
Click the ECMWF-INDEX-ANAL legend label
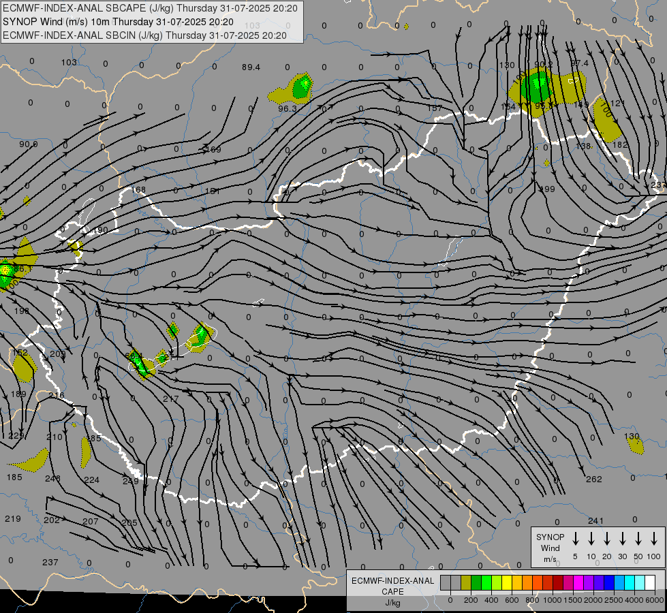pyautogui.click(x=393, y=581)
